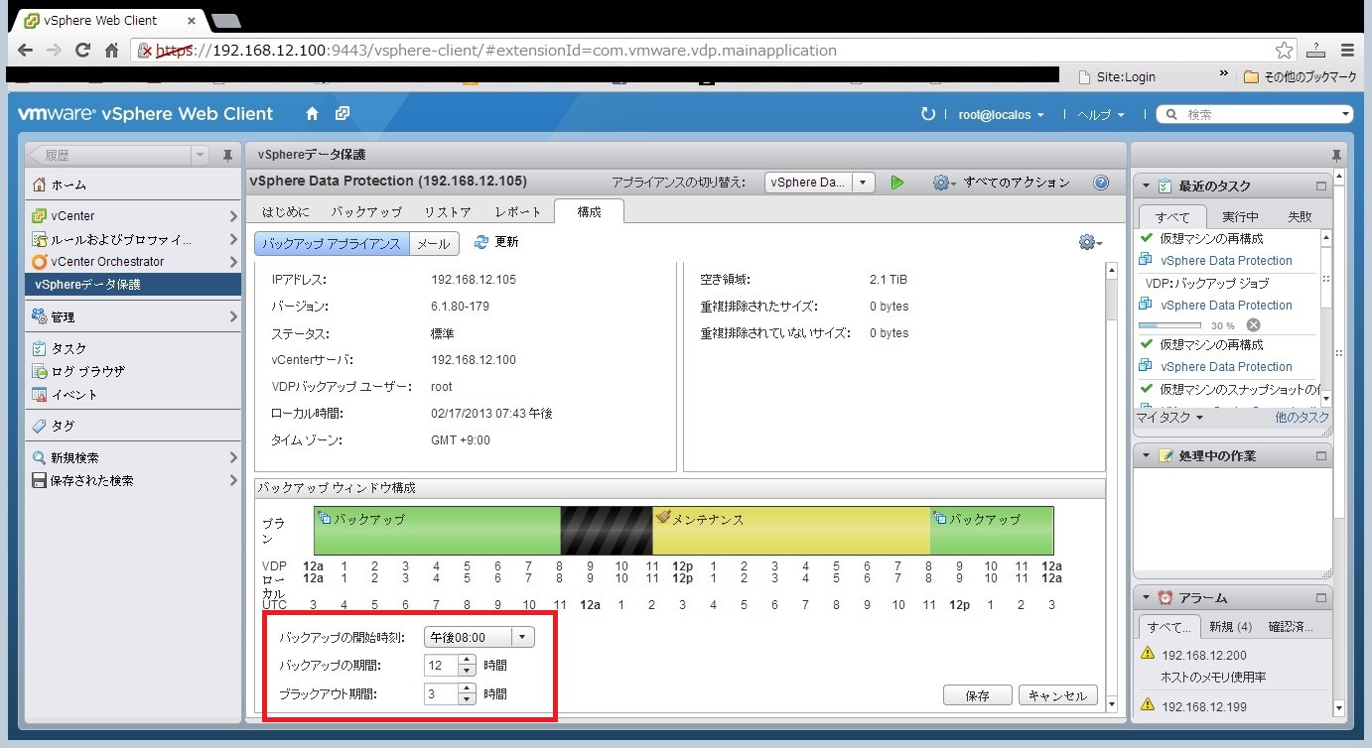Show 失敗 tasks tab
1372x748 pixels.
[1300, 216]
